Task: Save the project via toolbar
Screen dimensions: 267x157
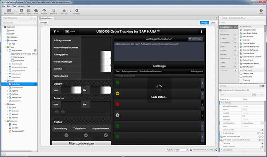Action: pos(29,10)
